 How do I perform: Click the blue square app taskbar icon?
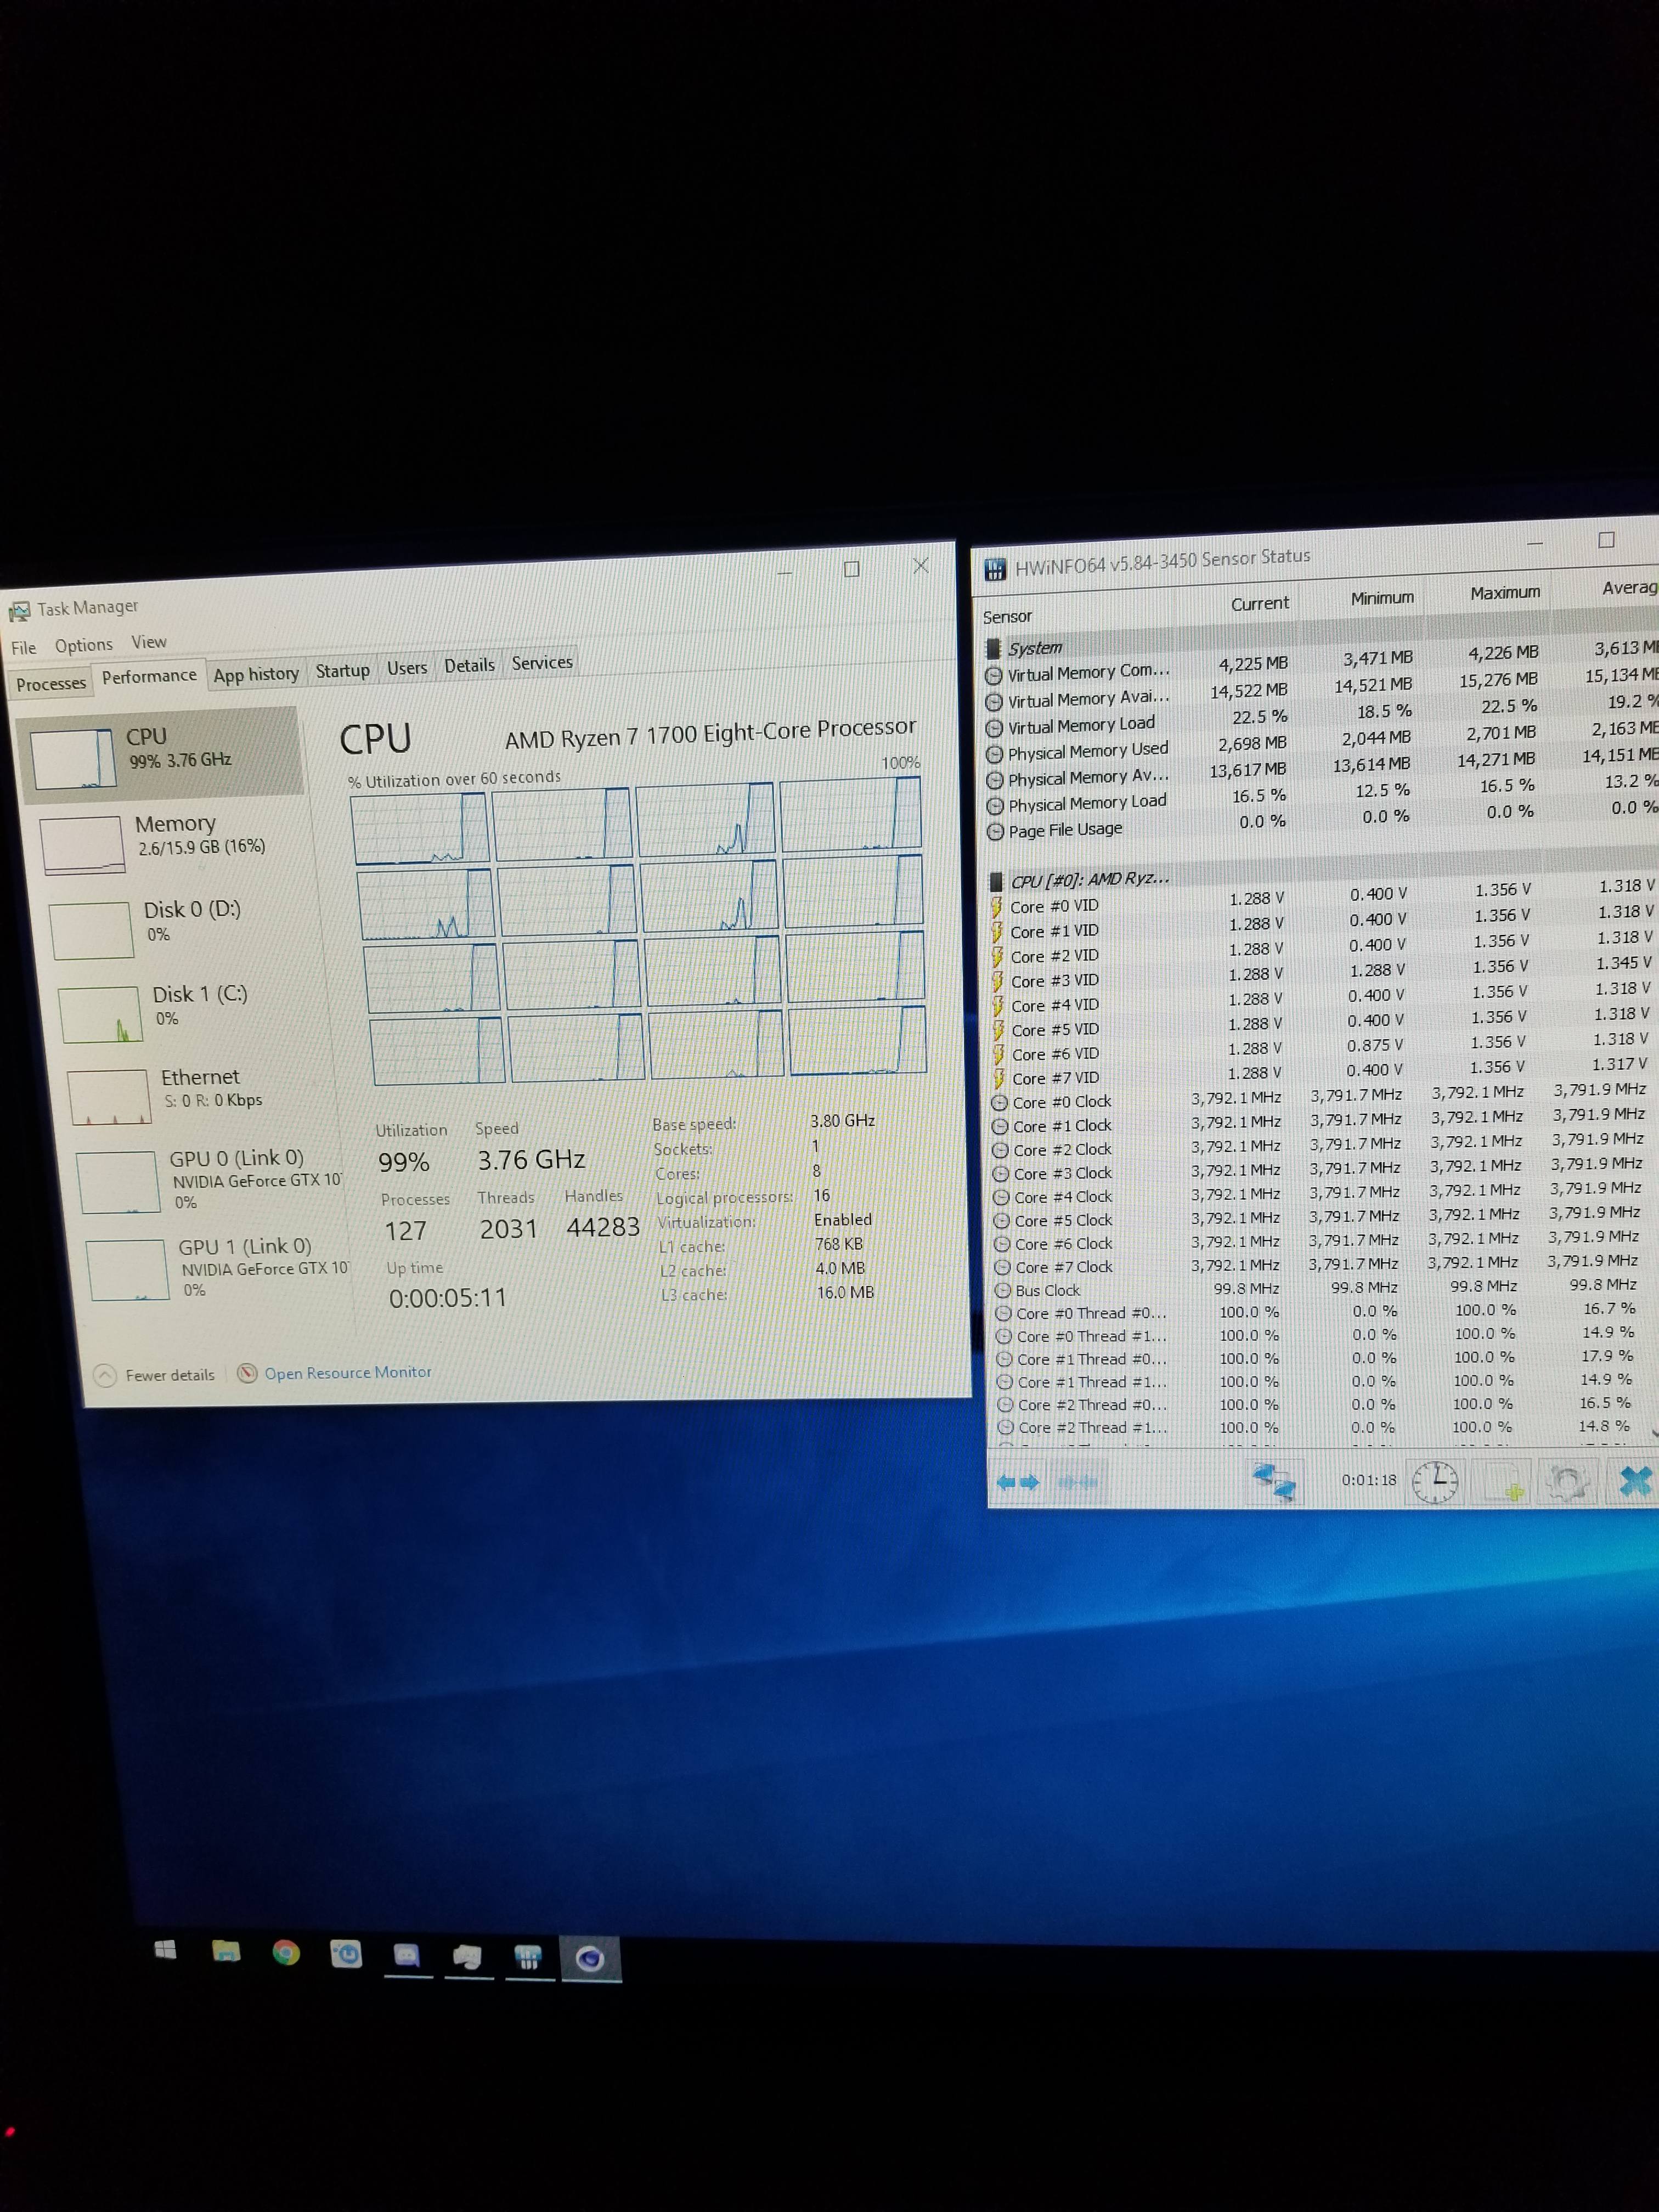pos(346,1954)
